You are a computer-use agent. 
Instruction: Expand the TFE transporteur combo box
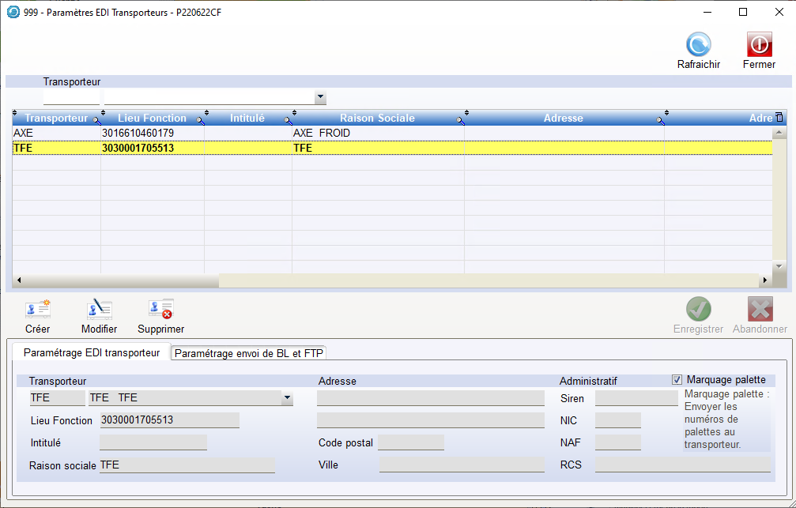coord(287,398)
